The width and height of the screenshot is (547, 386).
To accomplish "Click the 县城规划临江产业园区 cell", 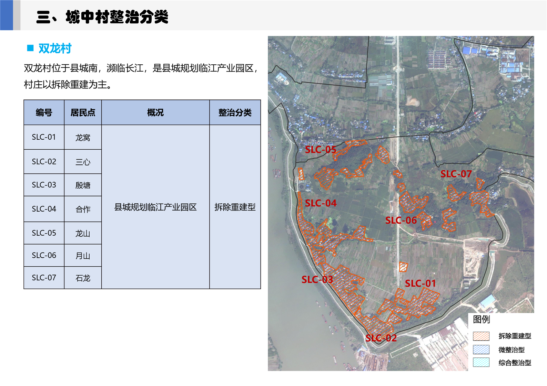I will click(155, 207).
